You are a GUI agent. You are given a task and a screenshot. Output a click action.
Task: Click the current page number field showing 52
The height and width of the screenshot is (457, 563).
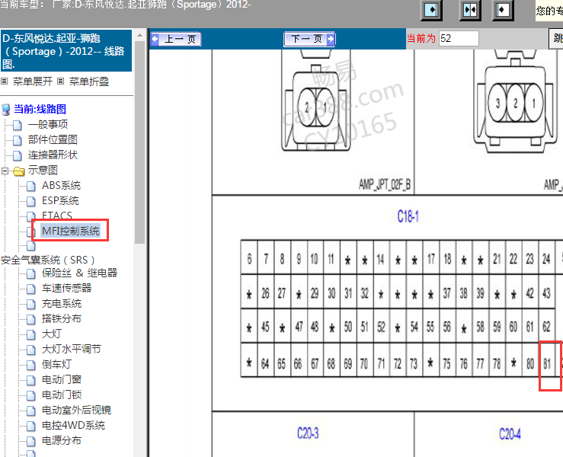click(459, 38)
